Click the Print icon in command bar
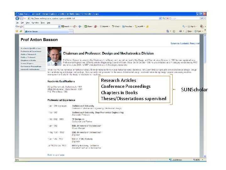This screenshot has width=226, height=170. [180, 31]
